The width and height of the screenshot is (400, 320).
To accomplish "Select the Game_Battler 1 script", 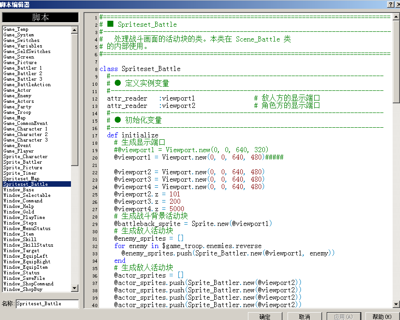I will coord(37,68).
